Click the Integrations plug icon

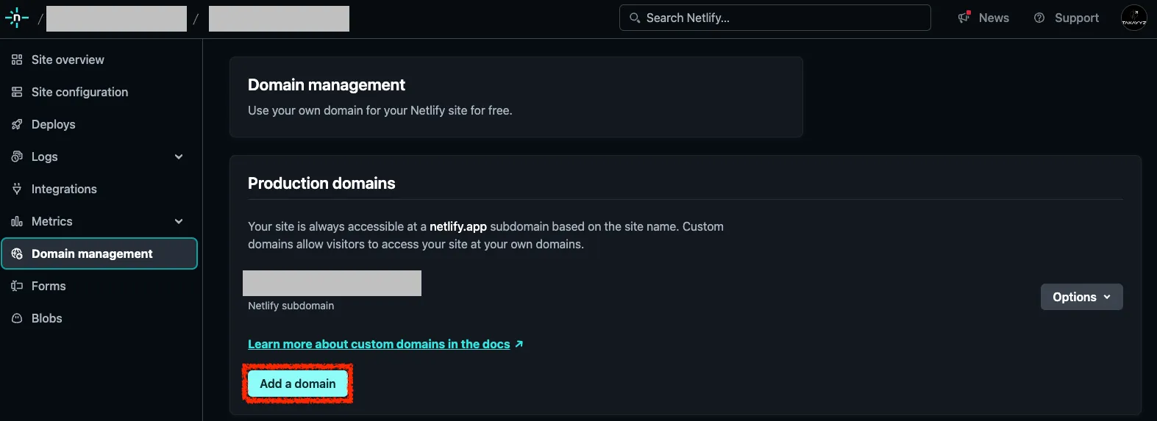pyautogui.click(x=17, y=189)
